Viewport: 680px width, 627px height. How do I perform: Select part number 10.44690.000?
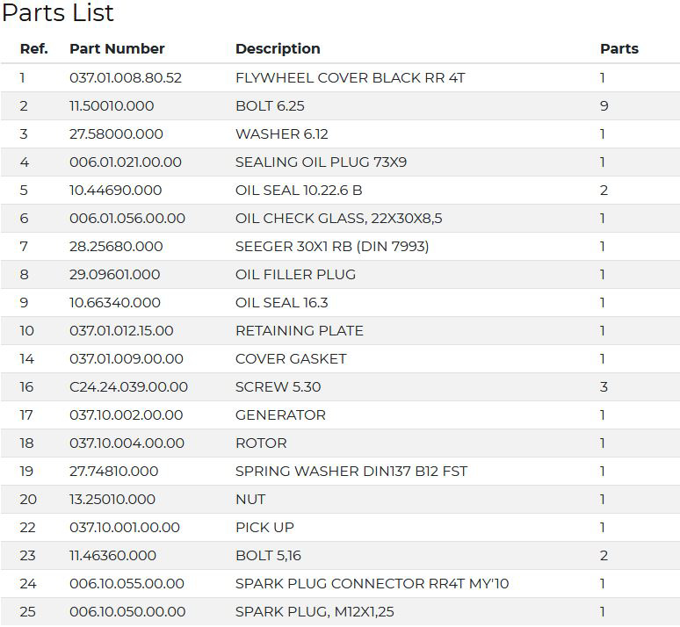[x=116, y=190]
